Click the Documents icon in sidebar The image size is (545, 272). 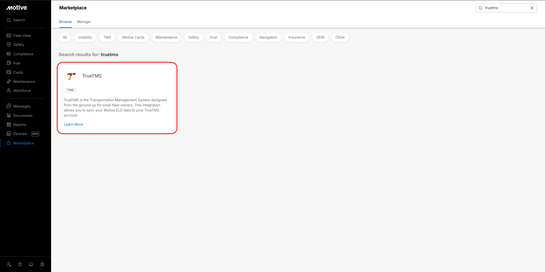9,115
